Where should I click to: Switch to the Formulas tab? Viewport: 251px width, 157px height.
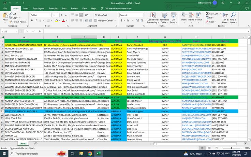click(53, 9)
